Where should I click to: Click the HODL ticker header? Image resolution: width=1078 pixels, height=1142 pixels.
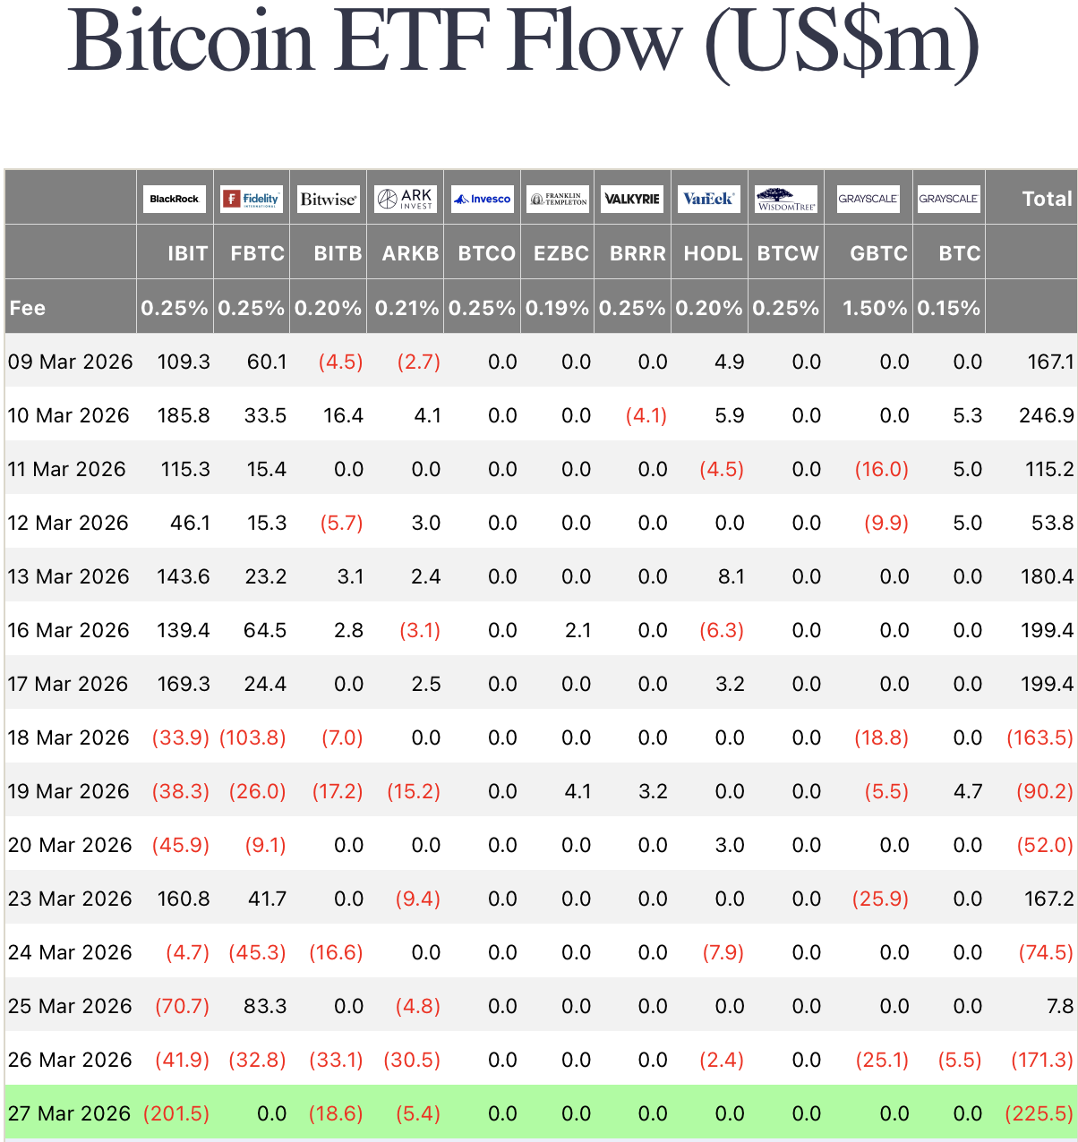pyautogui.click(x=713, y=253)
